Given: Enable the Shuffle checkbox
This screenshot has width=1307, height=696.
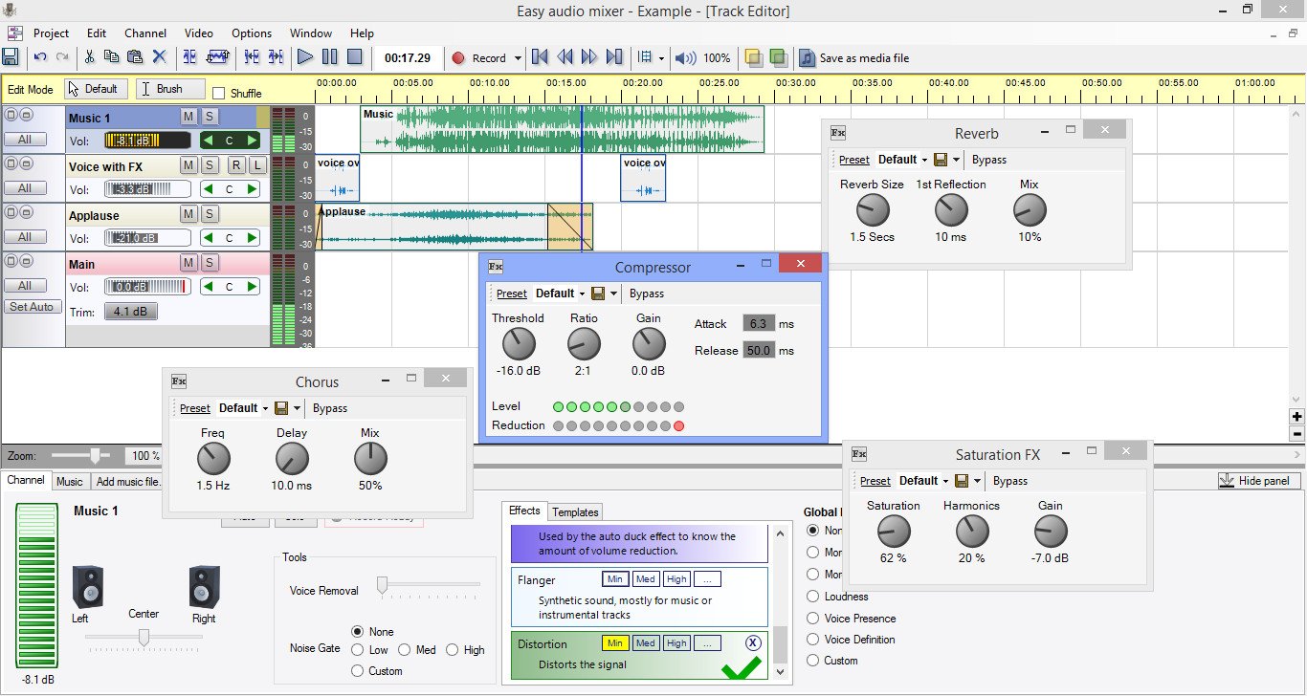Looking at the screenshot, I should (218, 94).
